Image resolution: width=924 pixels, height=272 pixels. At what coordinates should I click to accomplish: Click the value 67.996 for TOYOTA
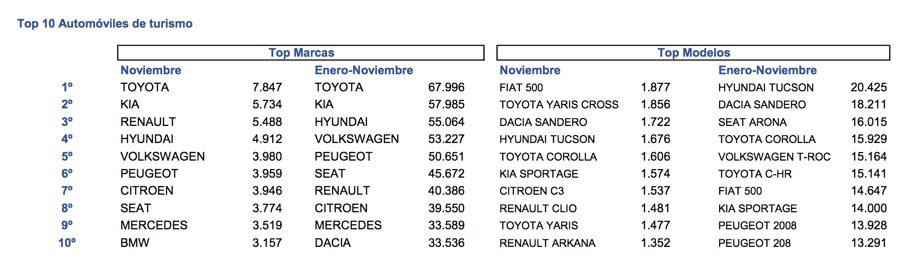[446, 87]
